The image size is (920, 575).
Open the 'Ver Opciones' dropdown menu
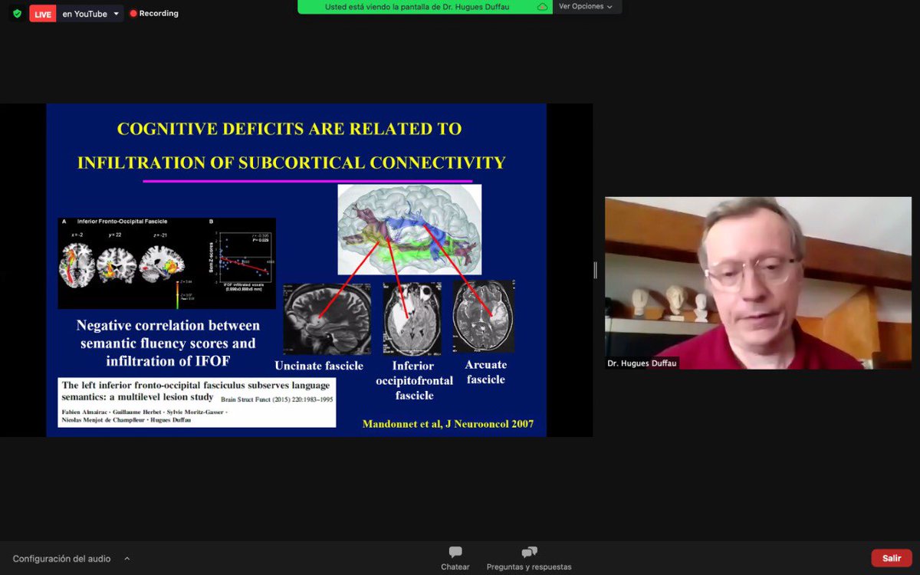coord(586,7)
